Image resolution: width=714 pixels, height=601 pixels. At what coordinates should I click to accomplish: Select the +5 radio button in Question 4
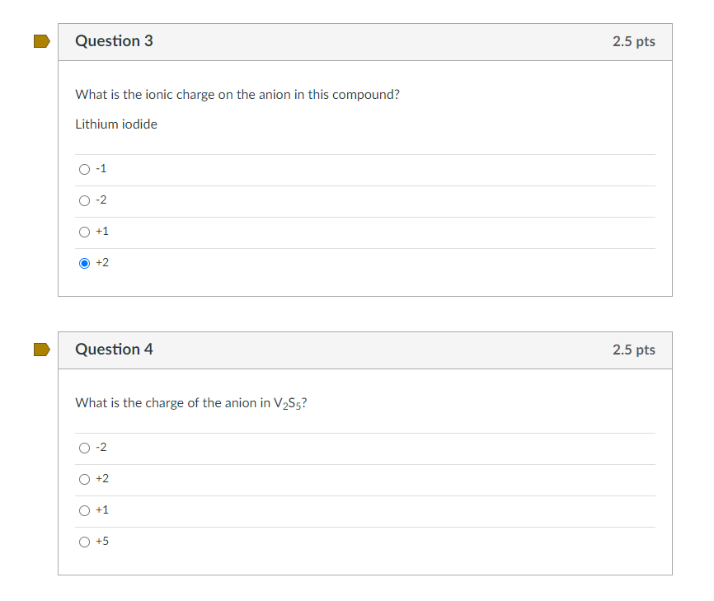[x=85, y=542]
